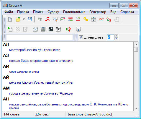Select the word АЙ in list
This screenshot has width=141, height=119.
coord(6,77)
